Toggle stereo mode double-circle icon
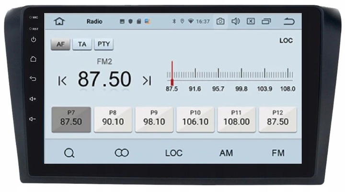Viewport: 345px width, 192px height. click(x=122, y=153)
